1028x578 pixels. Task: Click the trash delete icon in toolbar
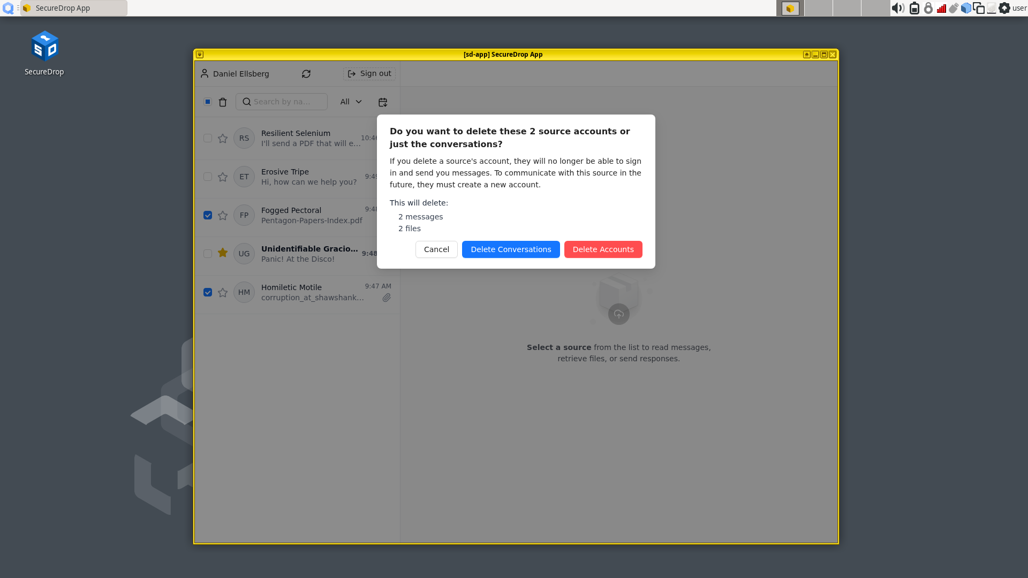pyautogui.click(x=223, y=102)
